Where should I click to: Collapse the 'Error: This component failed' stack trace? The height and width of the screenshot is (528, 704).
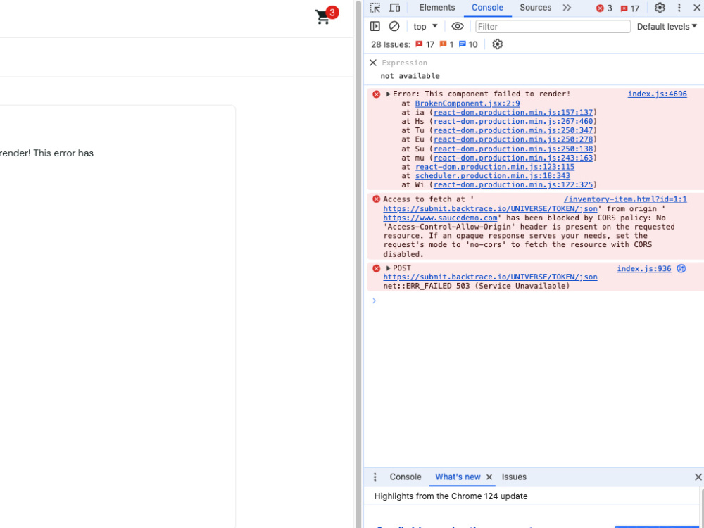click(389, 94)
